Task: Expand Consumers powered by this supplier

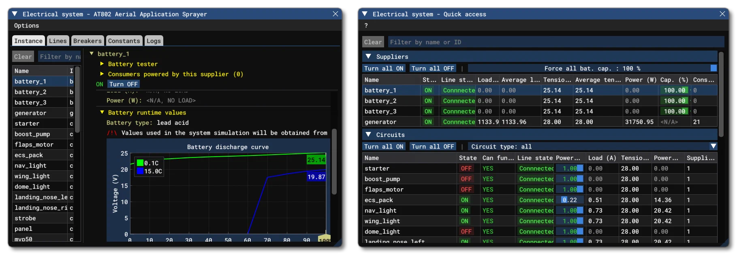Action: click(x=102, y=74)
